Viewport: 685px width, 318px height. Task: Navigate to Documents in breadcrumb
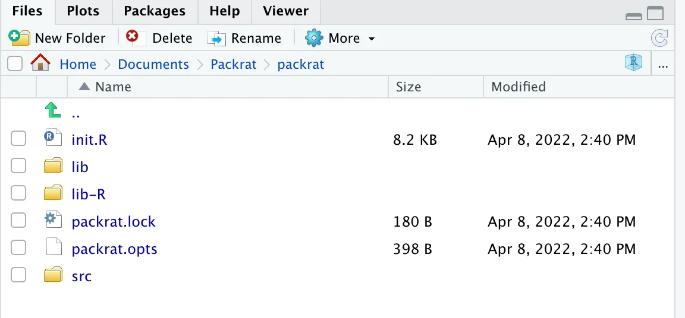click(153, 64)
